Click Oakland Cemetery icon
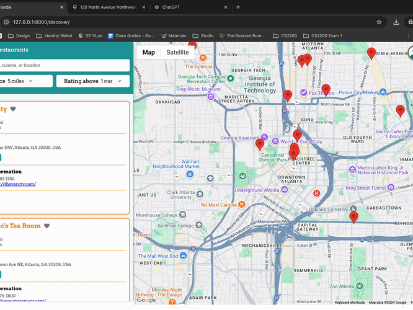 point(353,209)
